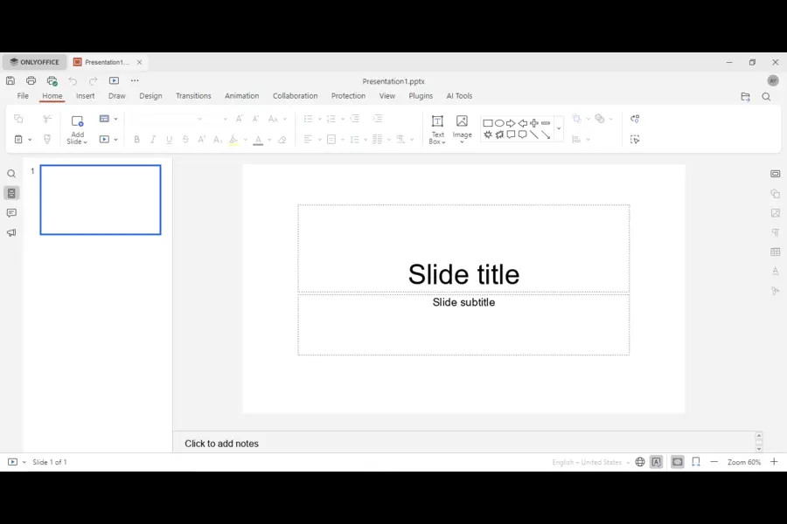Open the Image dropdown arrow
Viewport: 787px width, 524px height.
[x=462, y=142]
